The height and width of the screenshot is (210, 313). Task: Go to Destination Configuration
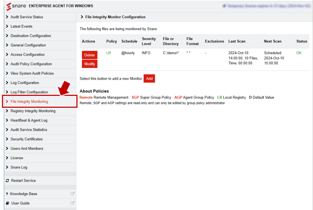coord(40,36)
